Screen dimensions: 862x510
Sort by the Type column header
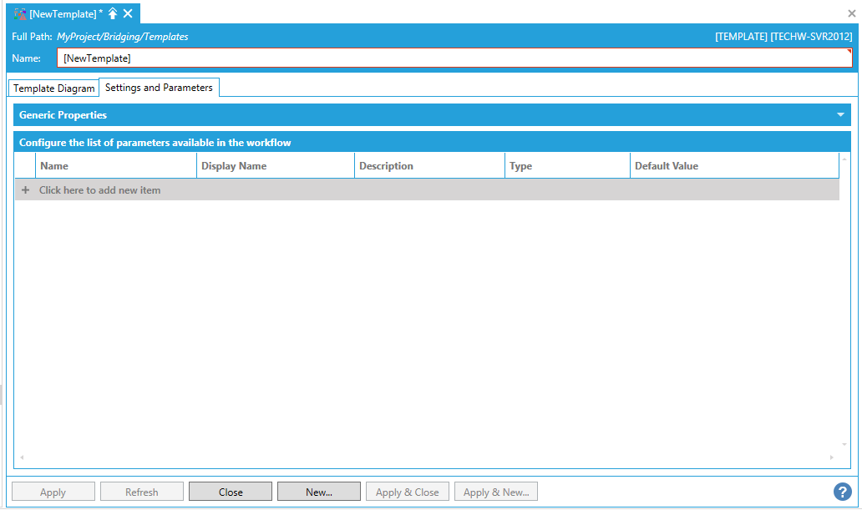click(x=566, y=166)
